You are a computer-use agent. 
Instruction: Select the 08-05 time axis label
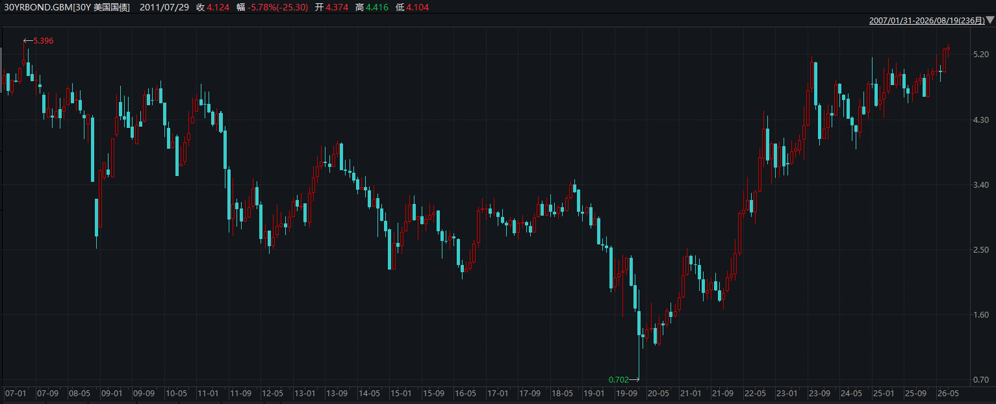pos(79,394)
